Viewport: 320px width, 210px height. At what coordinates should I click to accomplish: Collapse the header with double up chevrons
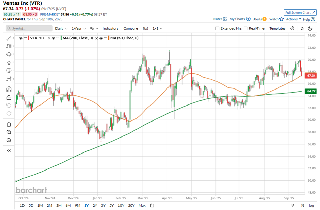[x=302, y=28]
